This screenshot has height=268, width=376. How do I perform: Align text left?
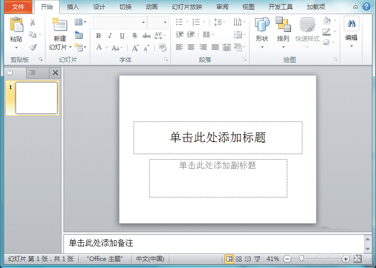coord(179,47)
